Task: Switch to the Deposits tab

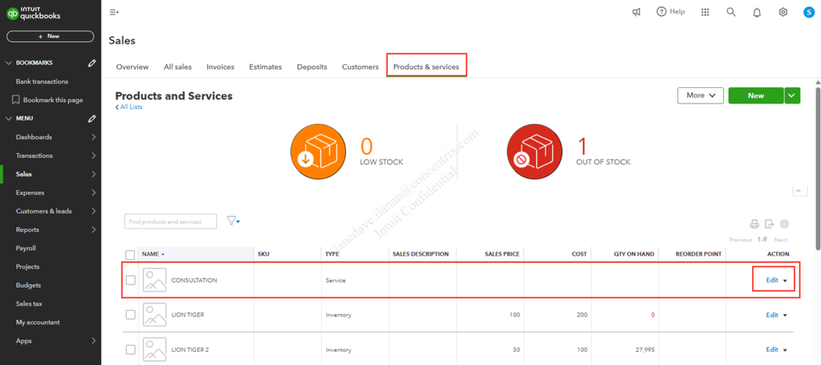Action: (312, 67)
